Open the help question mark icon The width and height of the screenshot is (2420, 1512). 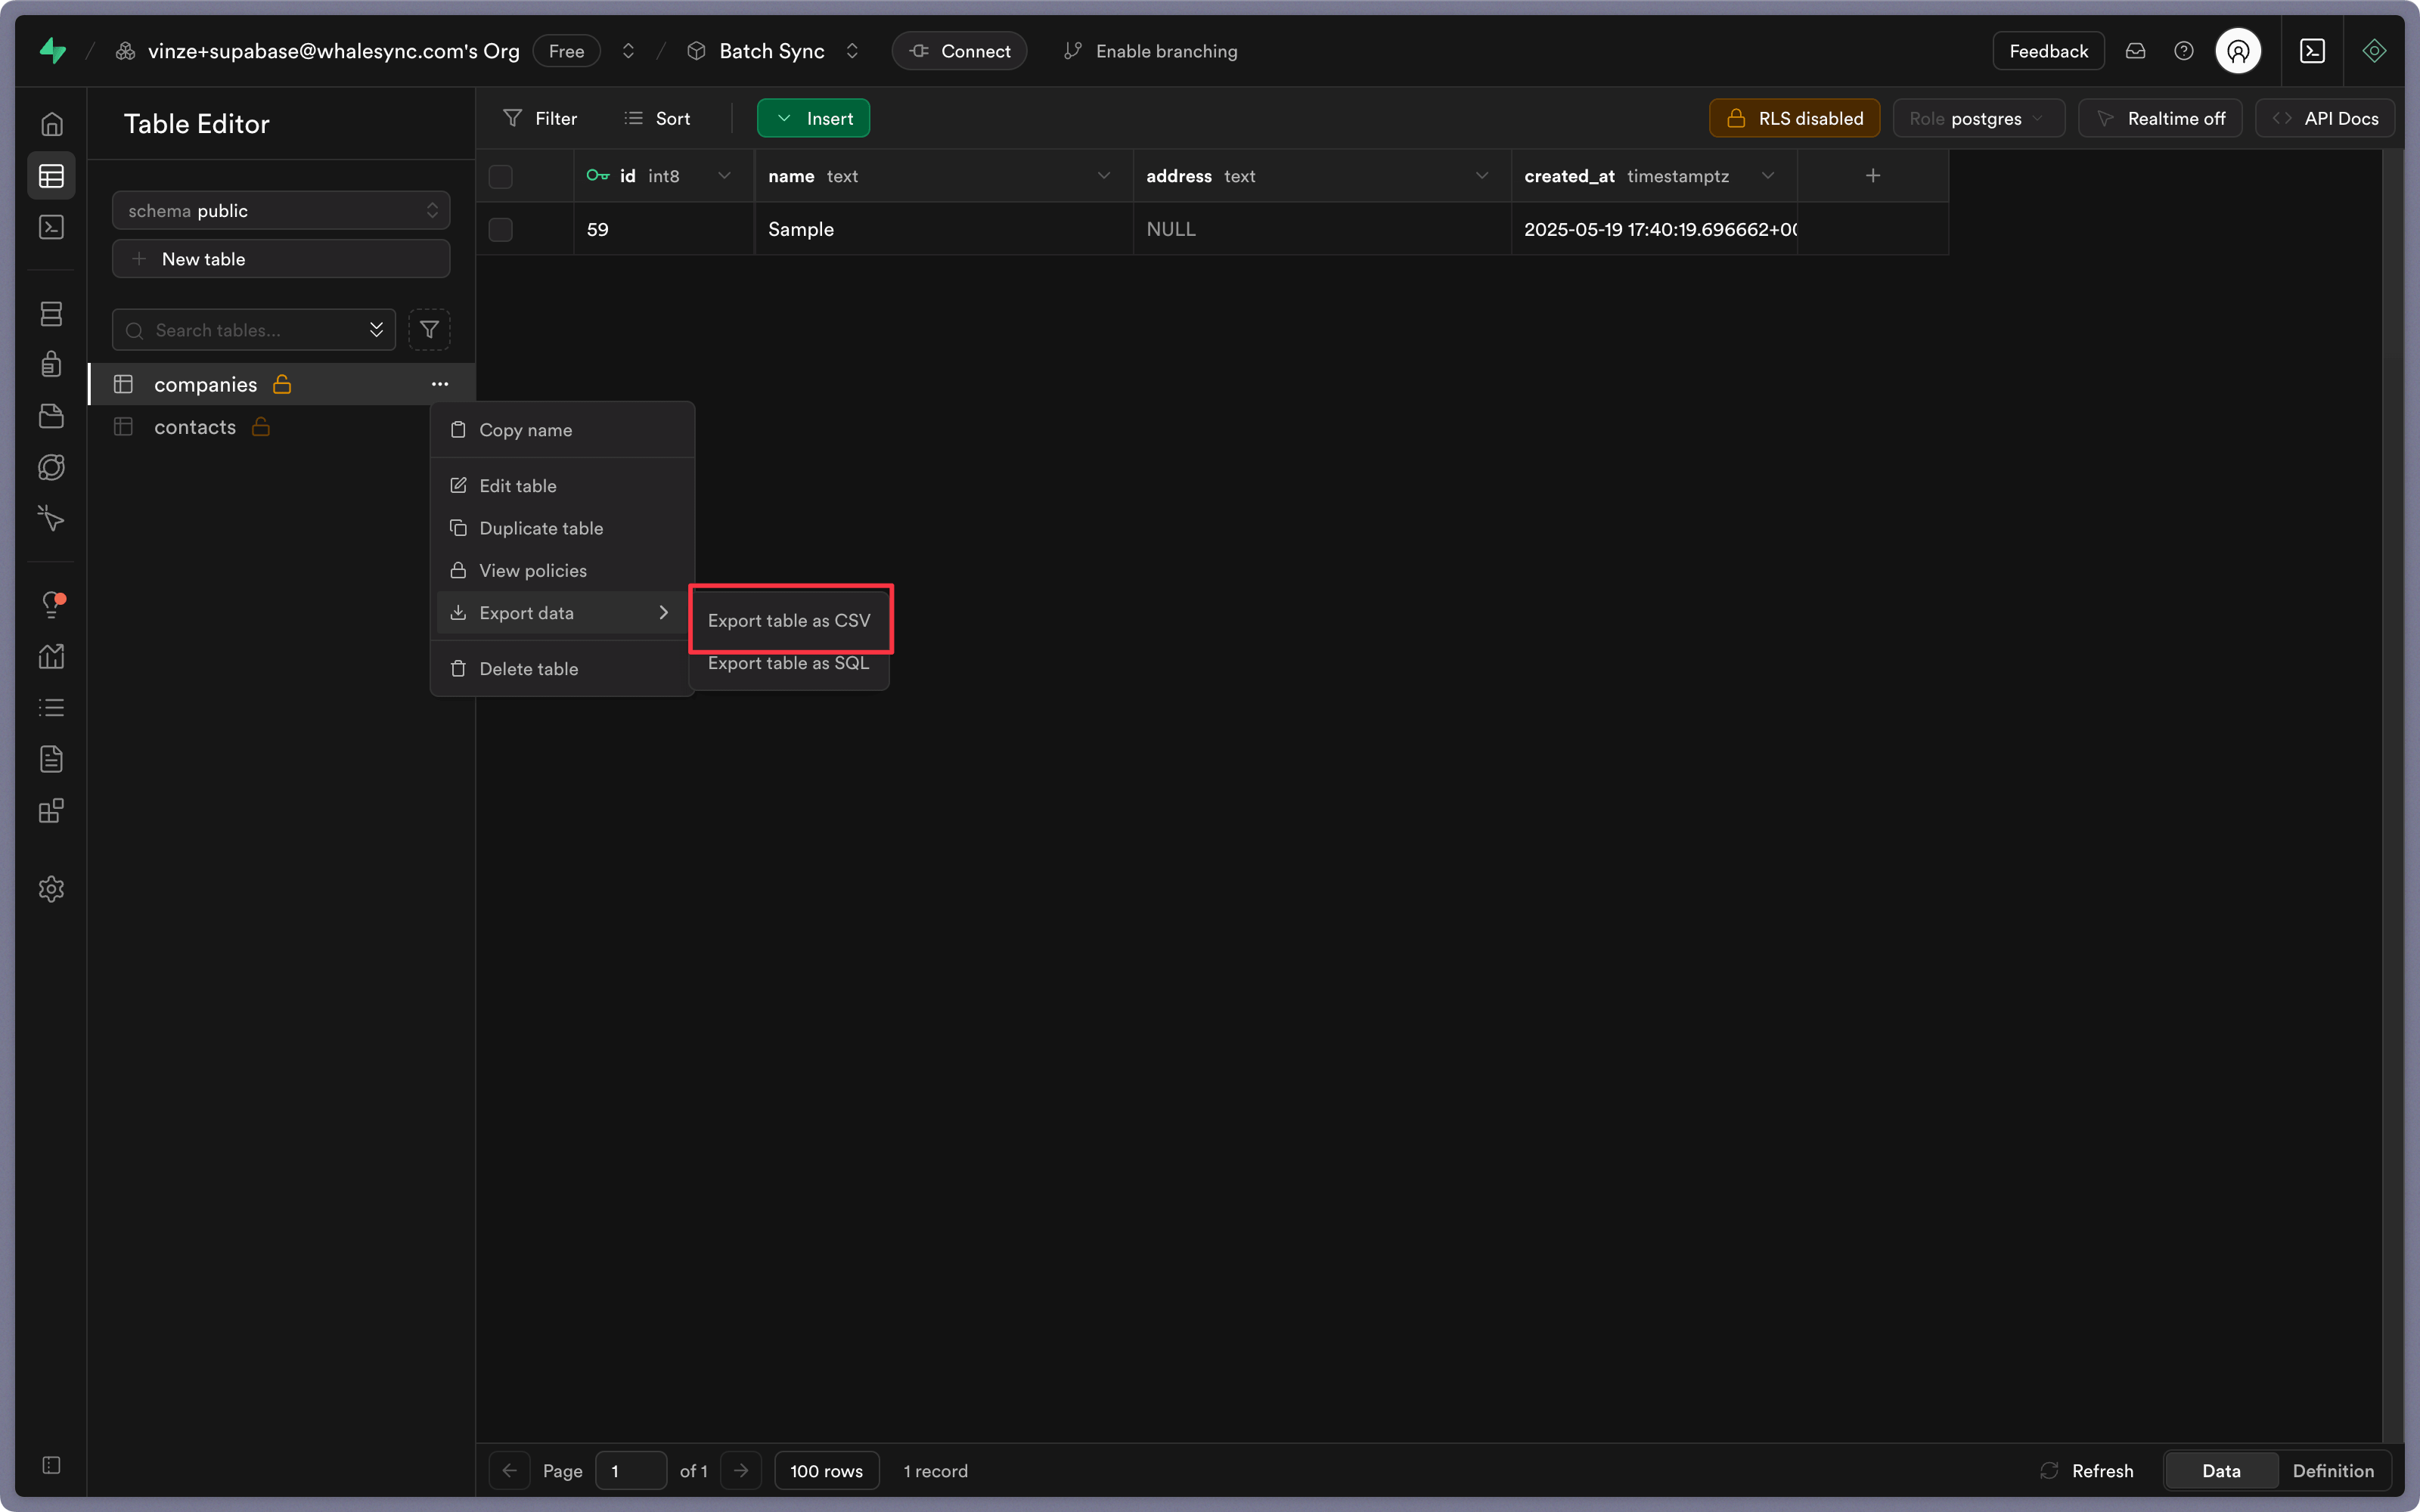(x=2184, y=50)
